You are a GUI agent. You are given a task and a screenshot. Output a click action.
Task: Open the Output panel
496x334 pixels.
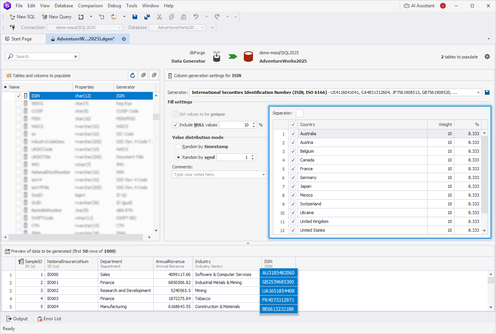[17, 319]
